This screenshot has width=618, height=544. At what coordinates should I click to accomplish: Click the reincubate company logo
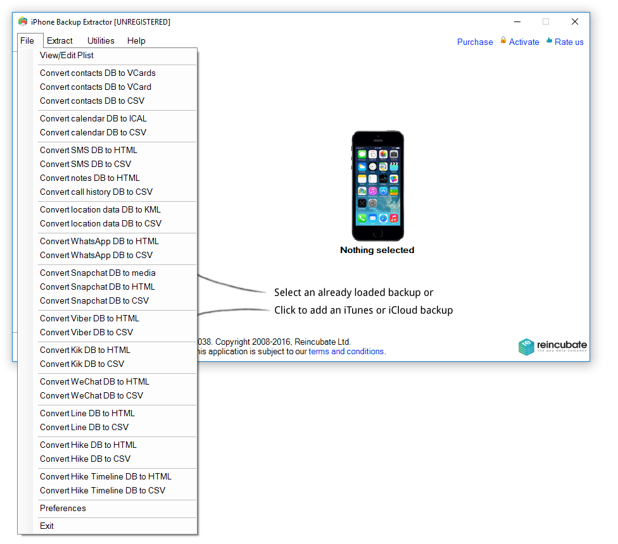(x=552, y=347)
